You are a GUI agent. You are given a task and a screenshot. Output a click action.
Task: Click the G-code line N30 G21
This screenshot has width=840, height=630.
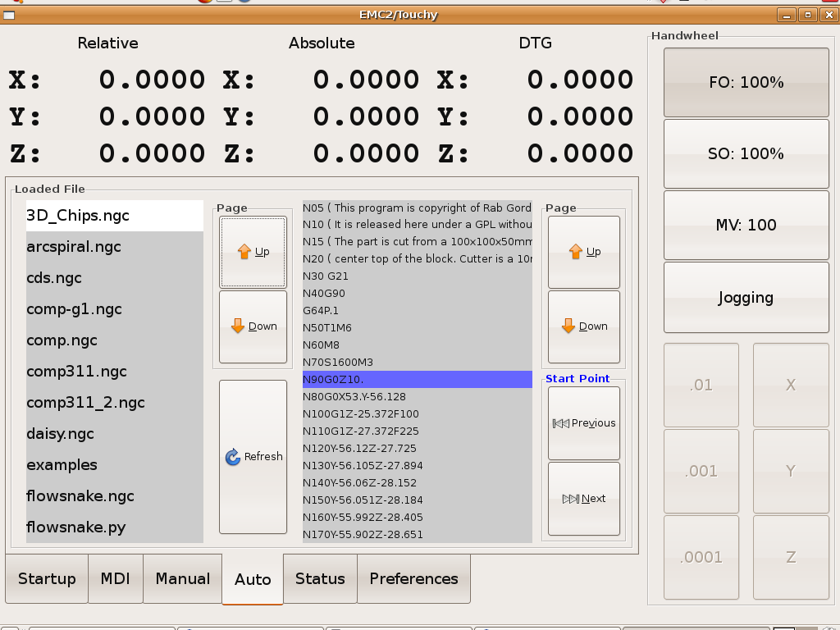click(418, 276)
